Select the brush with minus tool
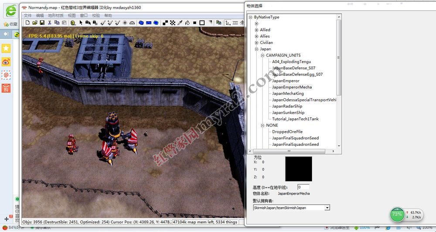The height and width of the screenshot is (232, 436). coord(117,23)
